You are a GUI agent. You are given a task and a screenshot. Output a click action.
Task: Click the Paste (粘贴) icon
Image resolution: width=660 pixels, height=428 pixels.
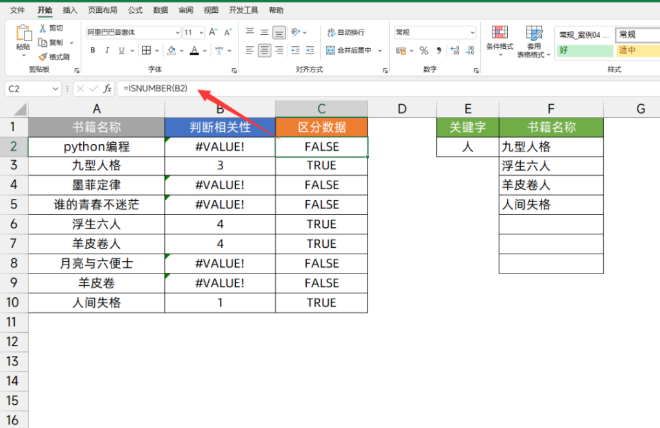(23, 33)
